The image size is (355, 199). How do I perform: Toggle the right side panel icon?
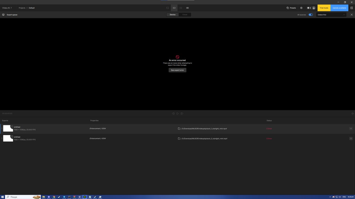coord(352,8)
